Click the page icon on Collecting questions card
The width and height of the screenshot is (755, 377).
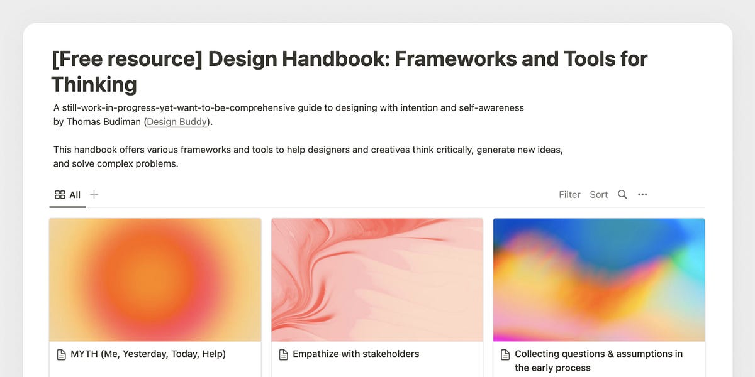coord(504,354)
